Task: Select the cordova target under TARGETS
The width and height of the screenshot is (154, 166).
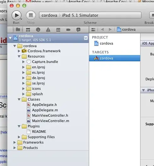Action: click(x=115, y=58)
